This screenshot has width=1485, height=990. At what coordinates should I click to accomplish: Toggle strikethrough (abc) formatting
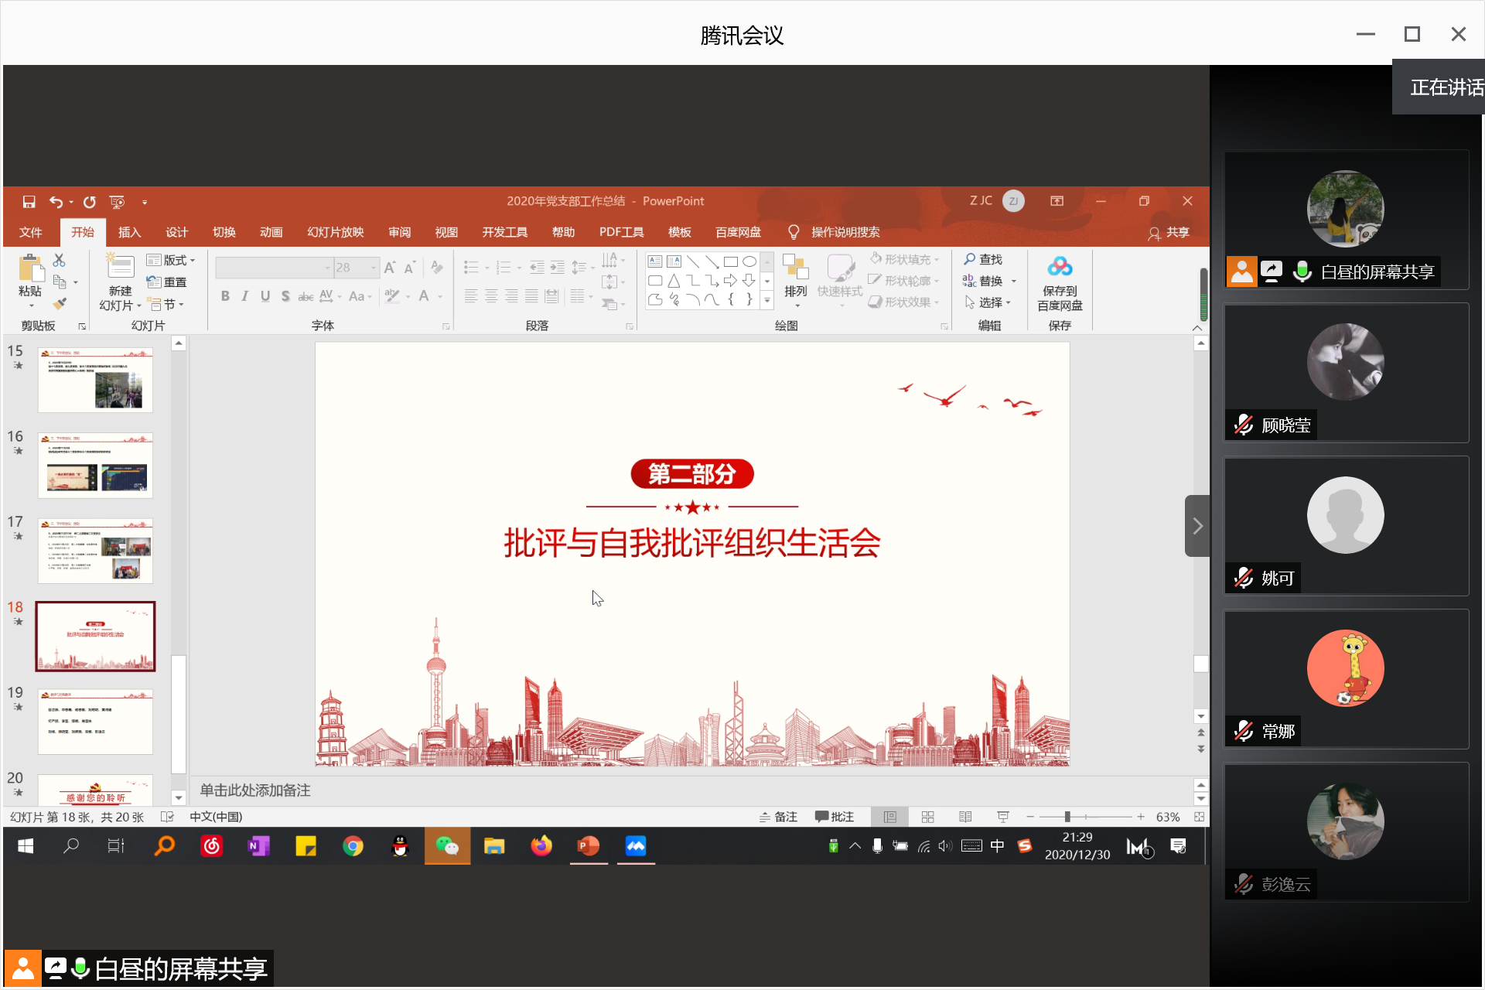tap(306, 295)
